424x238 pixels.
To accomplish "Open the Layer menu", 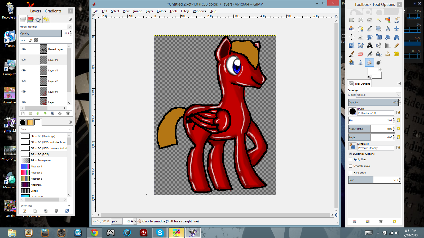I will tap(149, 11).
